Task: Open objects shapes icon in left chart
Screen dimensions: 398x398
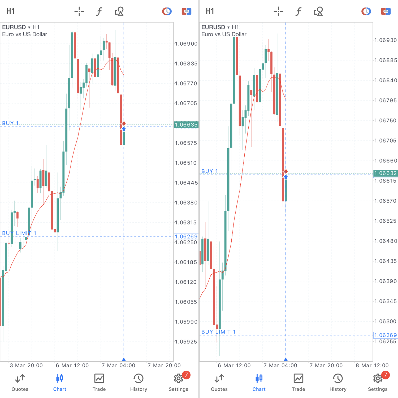Action: pyautogui.click(x=119, y=11)
